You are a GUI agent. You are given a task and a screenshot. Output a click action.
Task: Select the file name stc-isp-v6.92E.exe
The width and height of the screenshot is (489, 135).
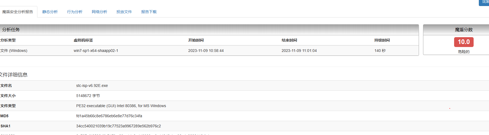pos(92,86)
